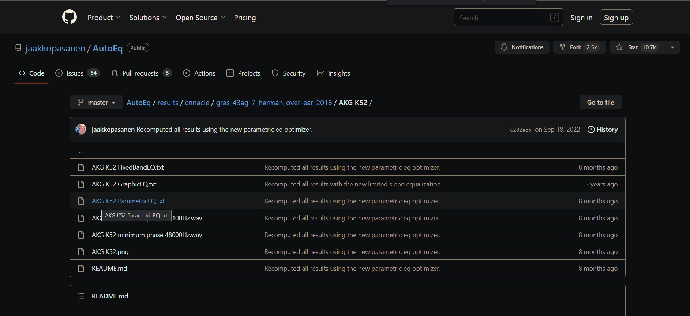This screenshot has width=690, height=316.
Task: Open the jaakkopasanen owner link in the repo title
Action: point(55,48)
